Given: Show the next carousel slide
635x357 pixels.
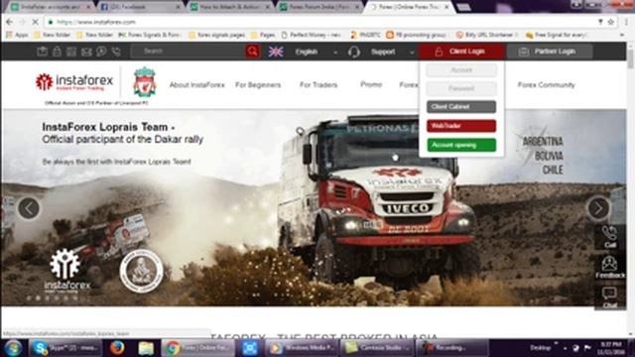Looking at the screenshot, I should (x=598, y=208).
